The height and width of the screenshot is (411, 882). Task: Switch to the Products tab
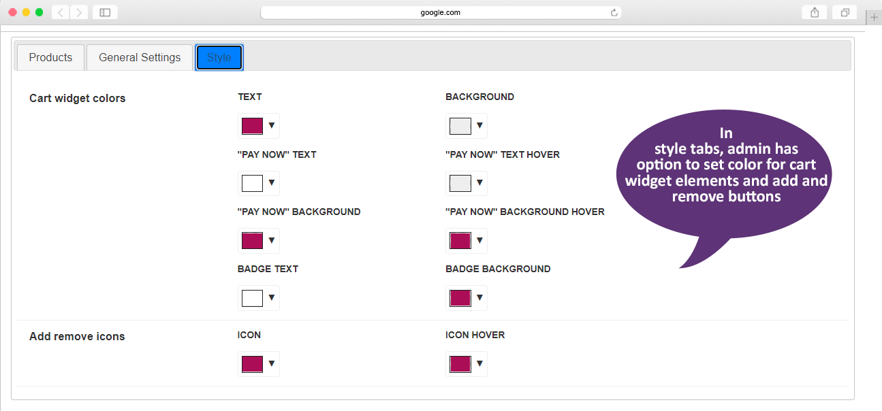(50, 58)
